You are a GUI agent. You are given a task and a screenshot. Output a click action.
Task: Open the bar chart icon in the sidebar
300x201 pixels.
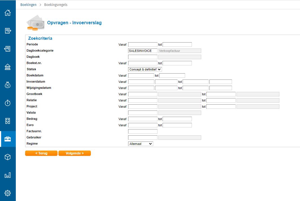tap(8, 175)
